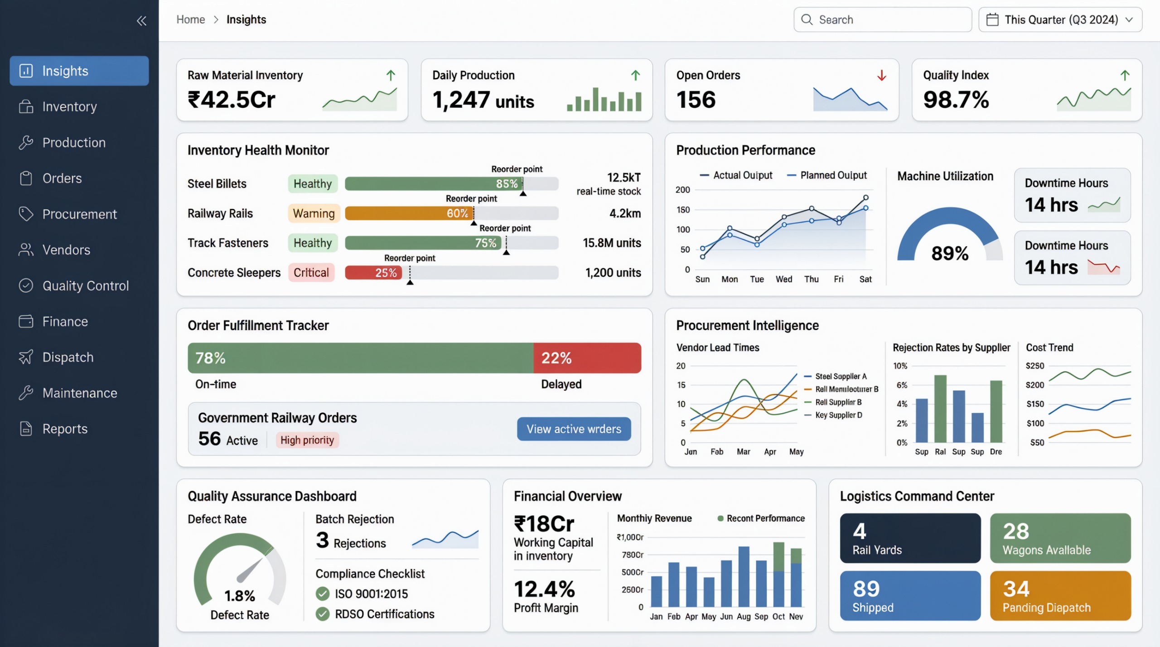Navigate to Home breadcrumb link
The image size is (1160, 647).
[190, 19]
